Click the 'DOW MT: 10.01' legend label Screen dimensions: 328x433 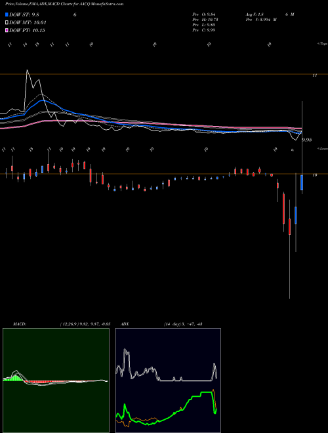pyautogui.click(x=28, y=23)
